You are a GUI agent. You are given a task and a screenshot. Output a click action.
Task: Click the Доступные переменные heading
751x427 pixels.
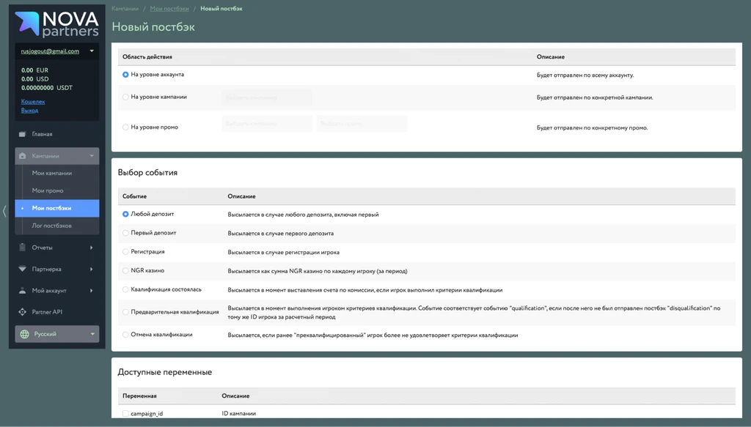click(x=165, y=372)
